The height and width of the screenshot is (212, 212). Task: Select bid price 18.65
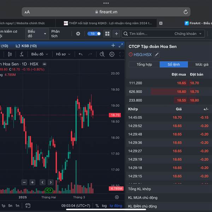coord(182,83)
